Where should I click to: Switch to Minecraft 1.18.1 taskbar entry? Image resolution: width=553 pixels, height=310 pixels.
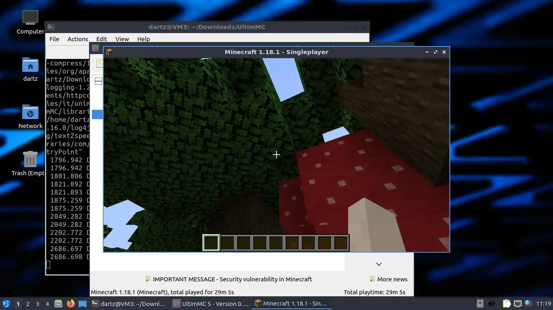coord(291,304)
